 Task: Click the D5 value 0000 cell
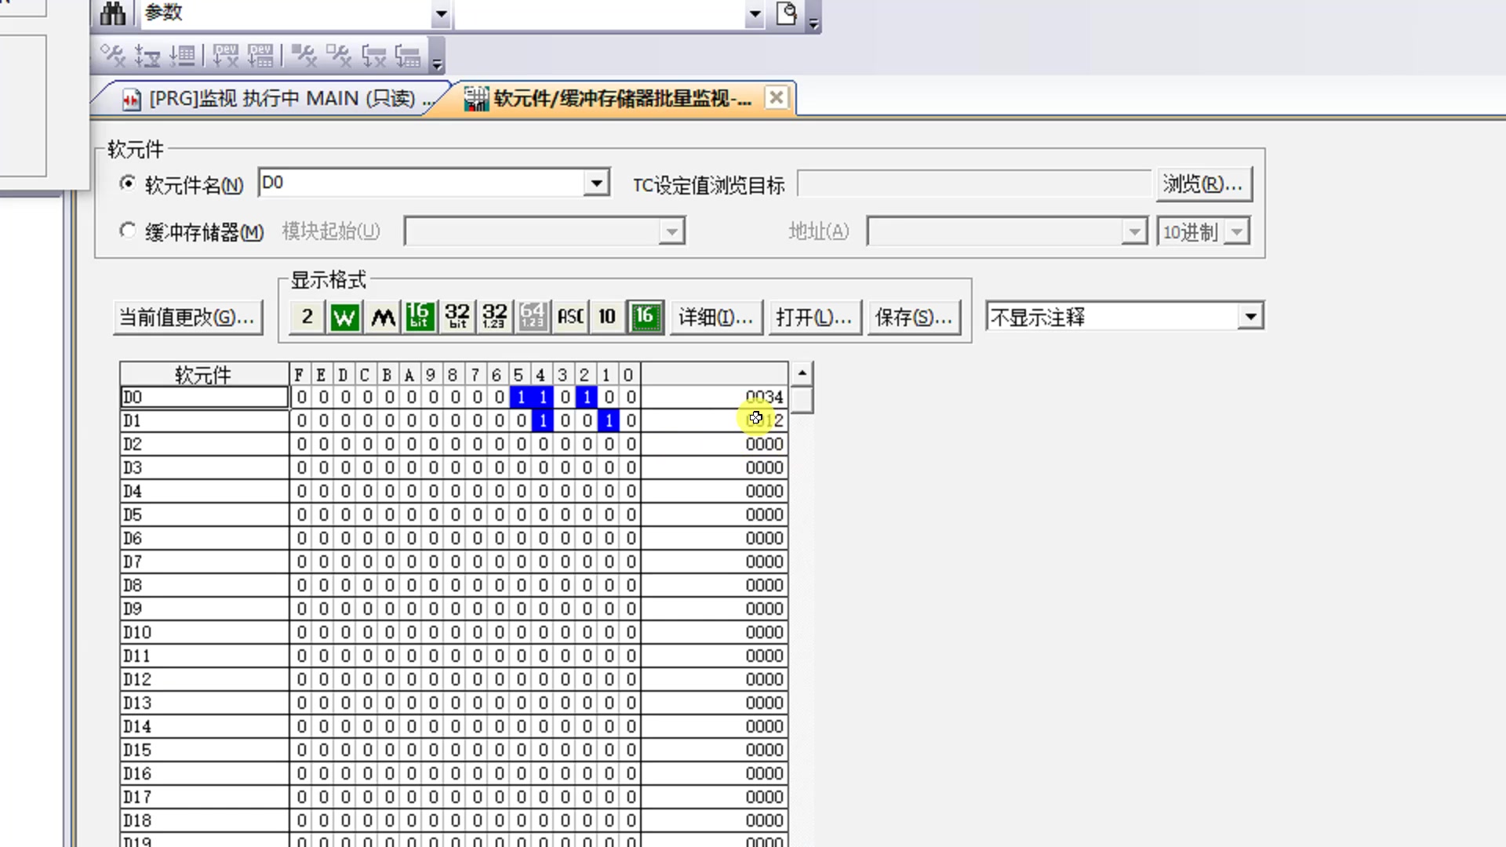pyautogui.click(x=715, y=515)
